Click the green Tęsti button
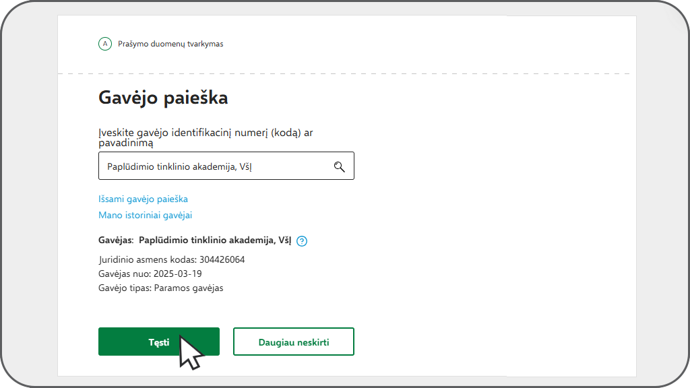 pos(159,342)
